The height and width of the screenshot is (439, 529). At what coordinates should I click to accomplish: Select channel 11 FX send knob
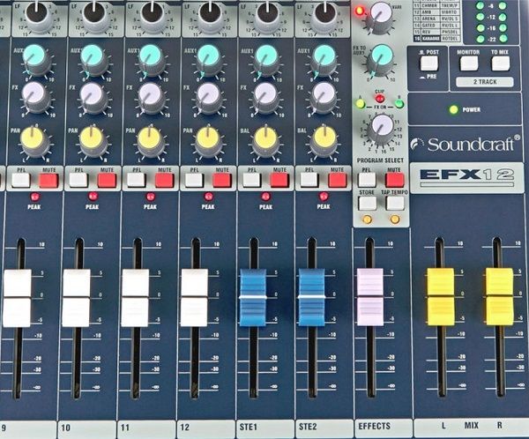click(x=150, y=96)
